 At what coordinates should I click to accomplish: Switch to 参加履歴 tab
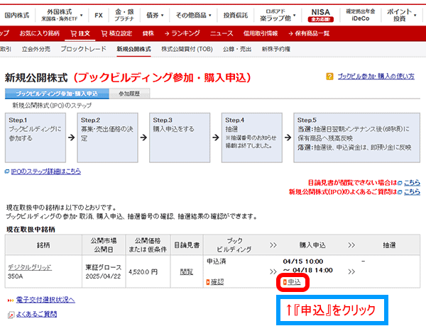(x=129, y=94)
